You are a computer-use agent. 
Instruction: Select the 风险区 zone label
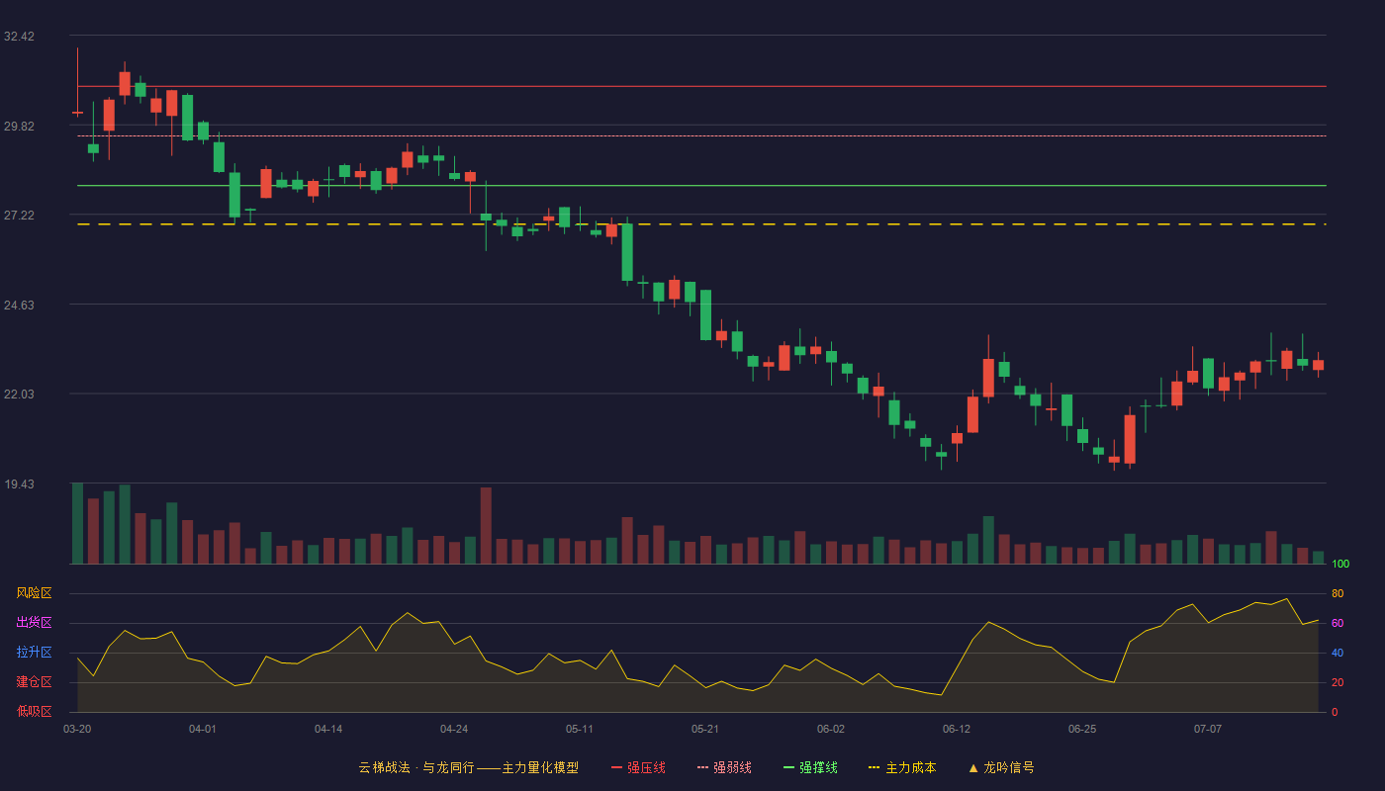(x=34, y=593)
